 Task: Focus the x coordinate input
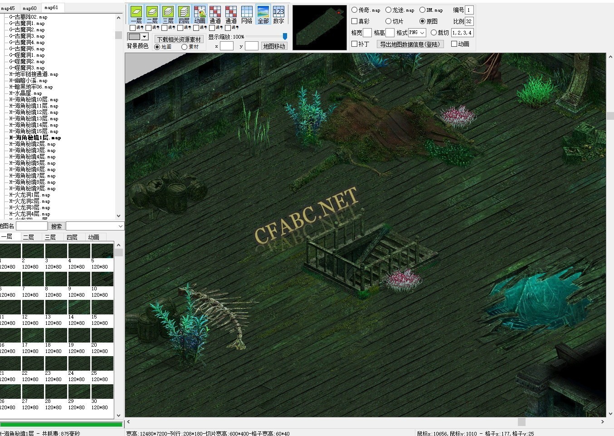coord(227,46)
